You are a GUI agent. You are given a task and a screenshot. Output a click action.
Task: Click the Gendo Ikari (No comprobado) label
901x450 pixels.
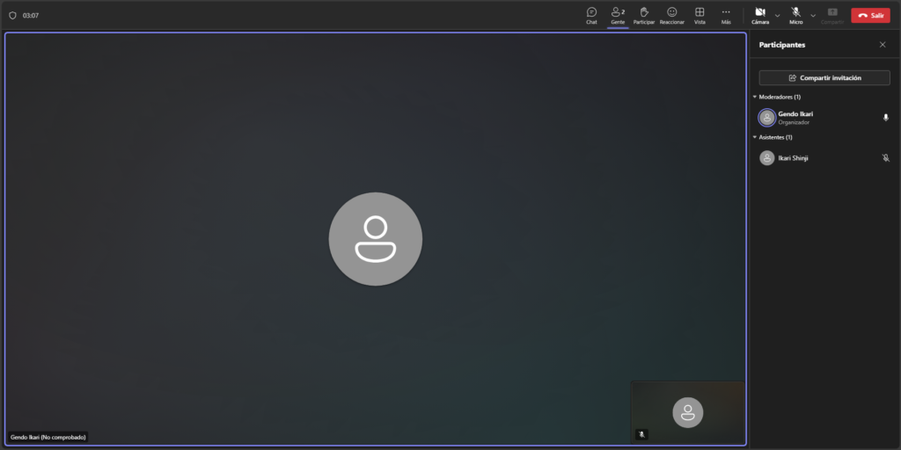pos(48,438)
